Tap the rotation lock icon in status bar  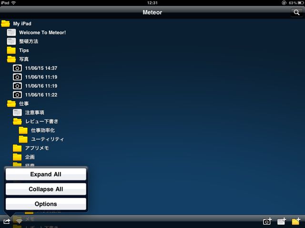pyautogui.click(x=284, y=3)
